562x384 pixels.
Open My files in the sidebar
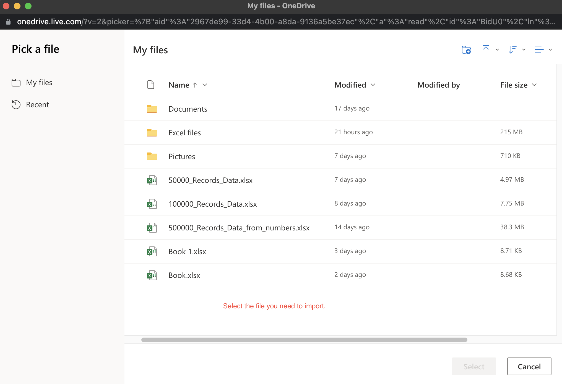pos(39,82)
